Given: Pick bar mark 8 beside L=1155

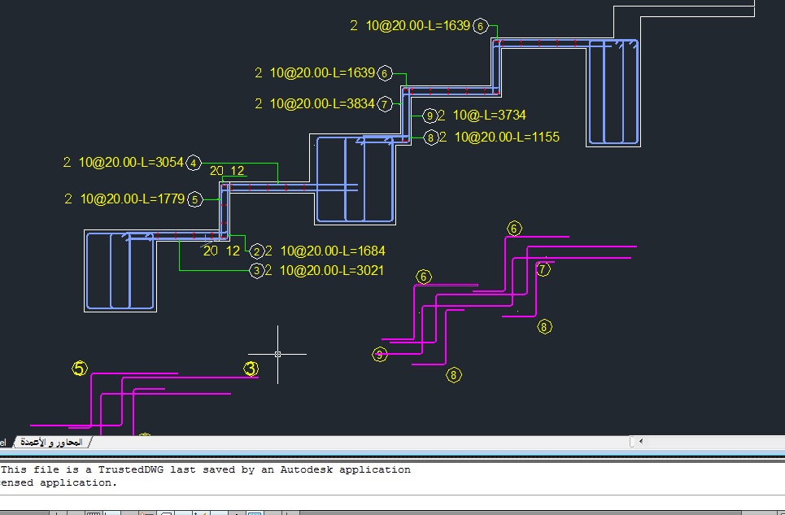Looking at the screenshot, I should pyautogui.click(x=430, y=137).
